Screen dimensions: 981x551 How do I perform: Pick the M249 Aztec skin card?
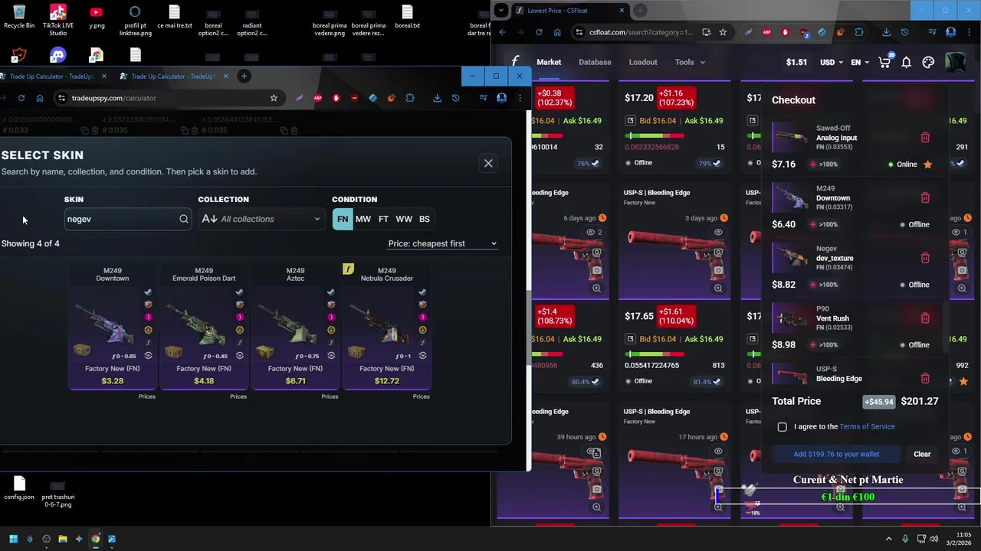click(x=295, y=326)
